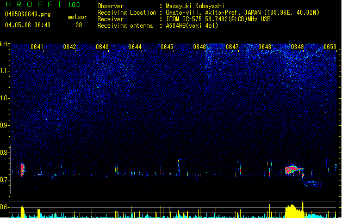Click the 1.1 kHz axis label
342x218 pixels.
click(x=5, y=71)
